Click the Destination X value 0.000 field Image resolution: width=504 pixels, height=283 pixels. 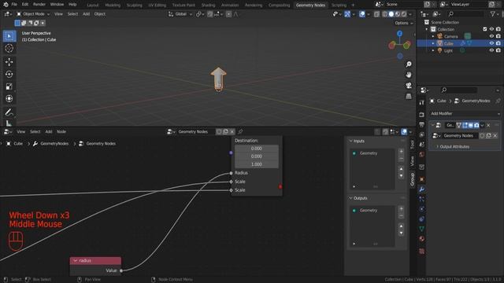pos(257,149)
